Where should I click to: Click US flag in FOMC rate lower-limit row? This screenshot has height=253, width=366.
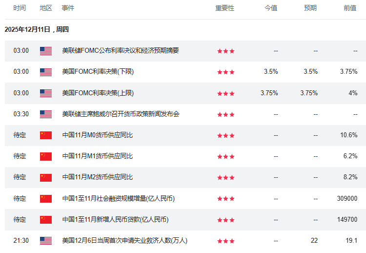click(x=46, y=72)
